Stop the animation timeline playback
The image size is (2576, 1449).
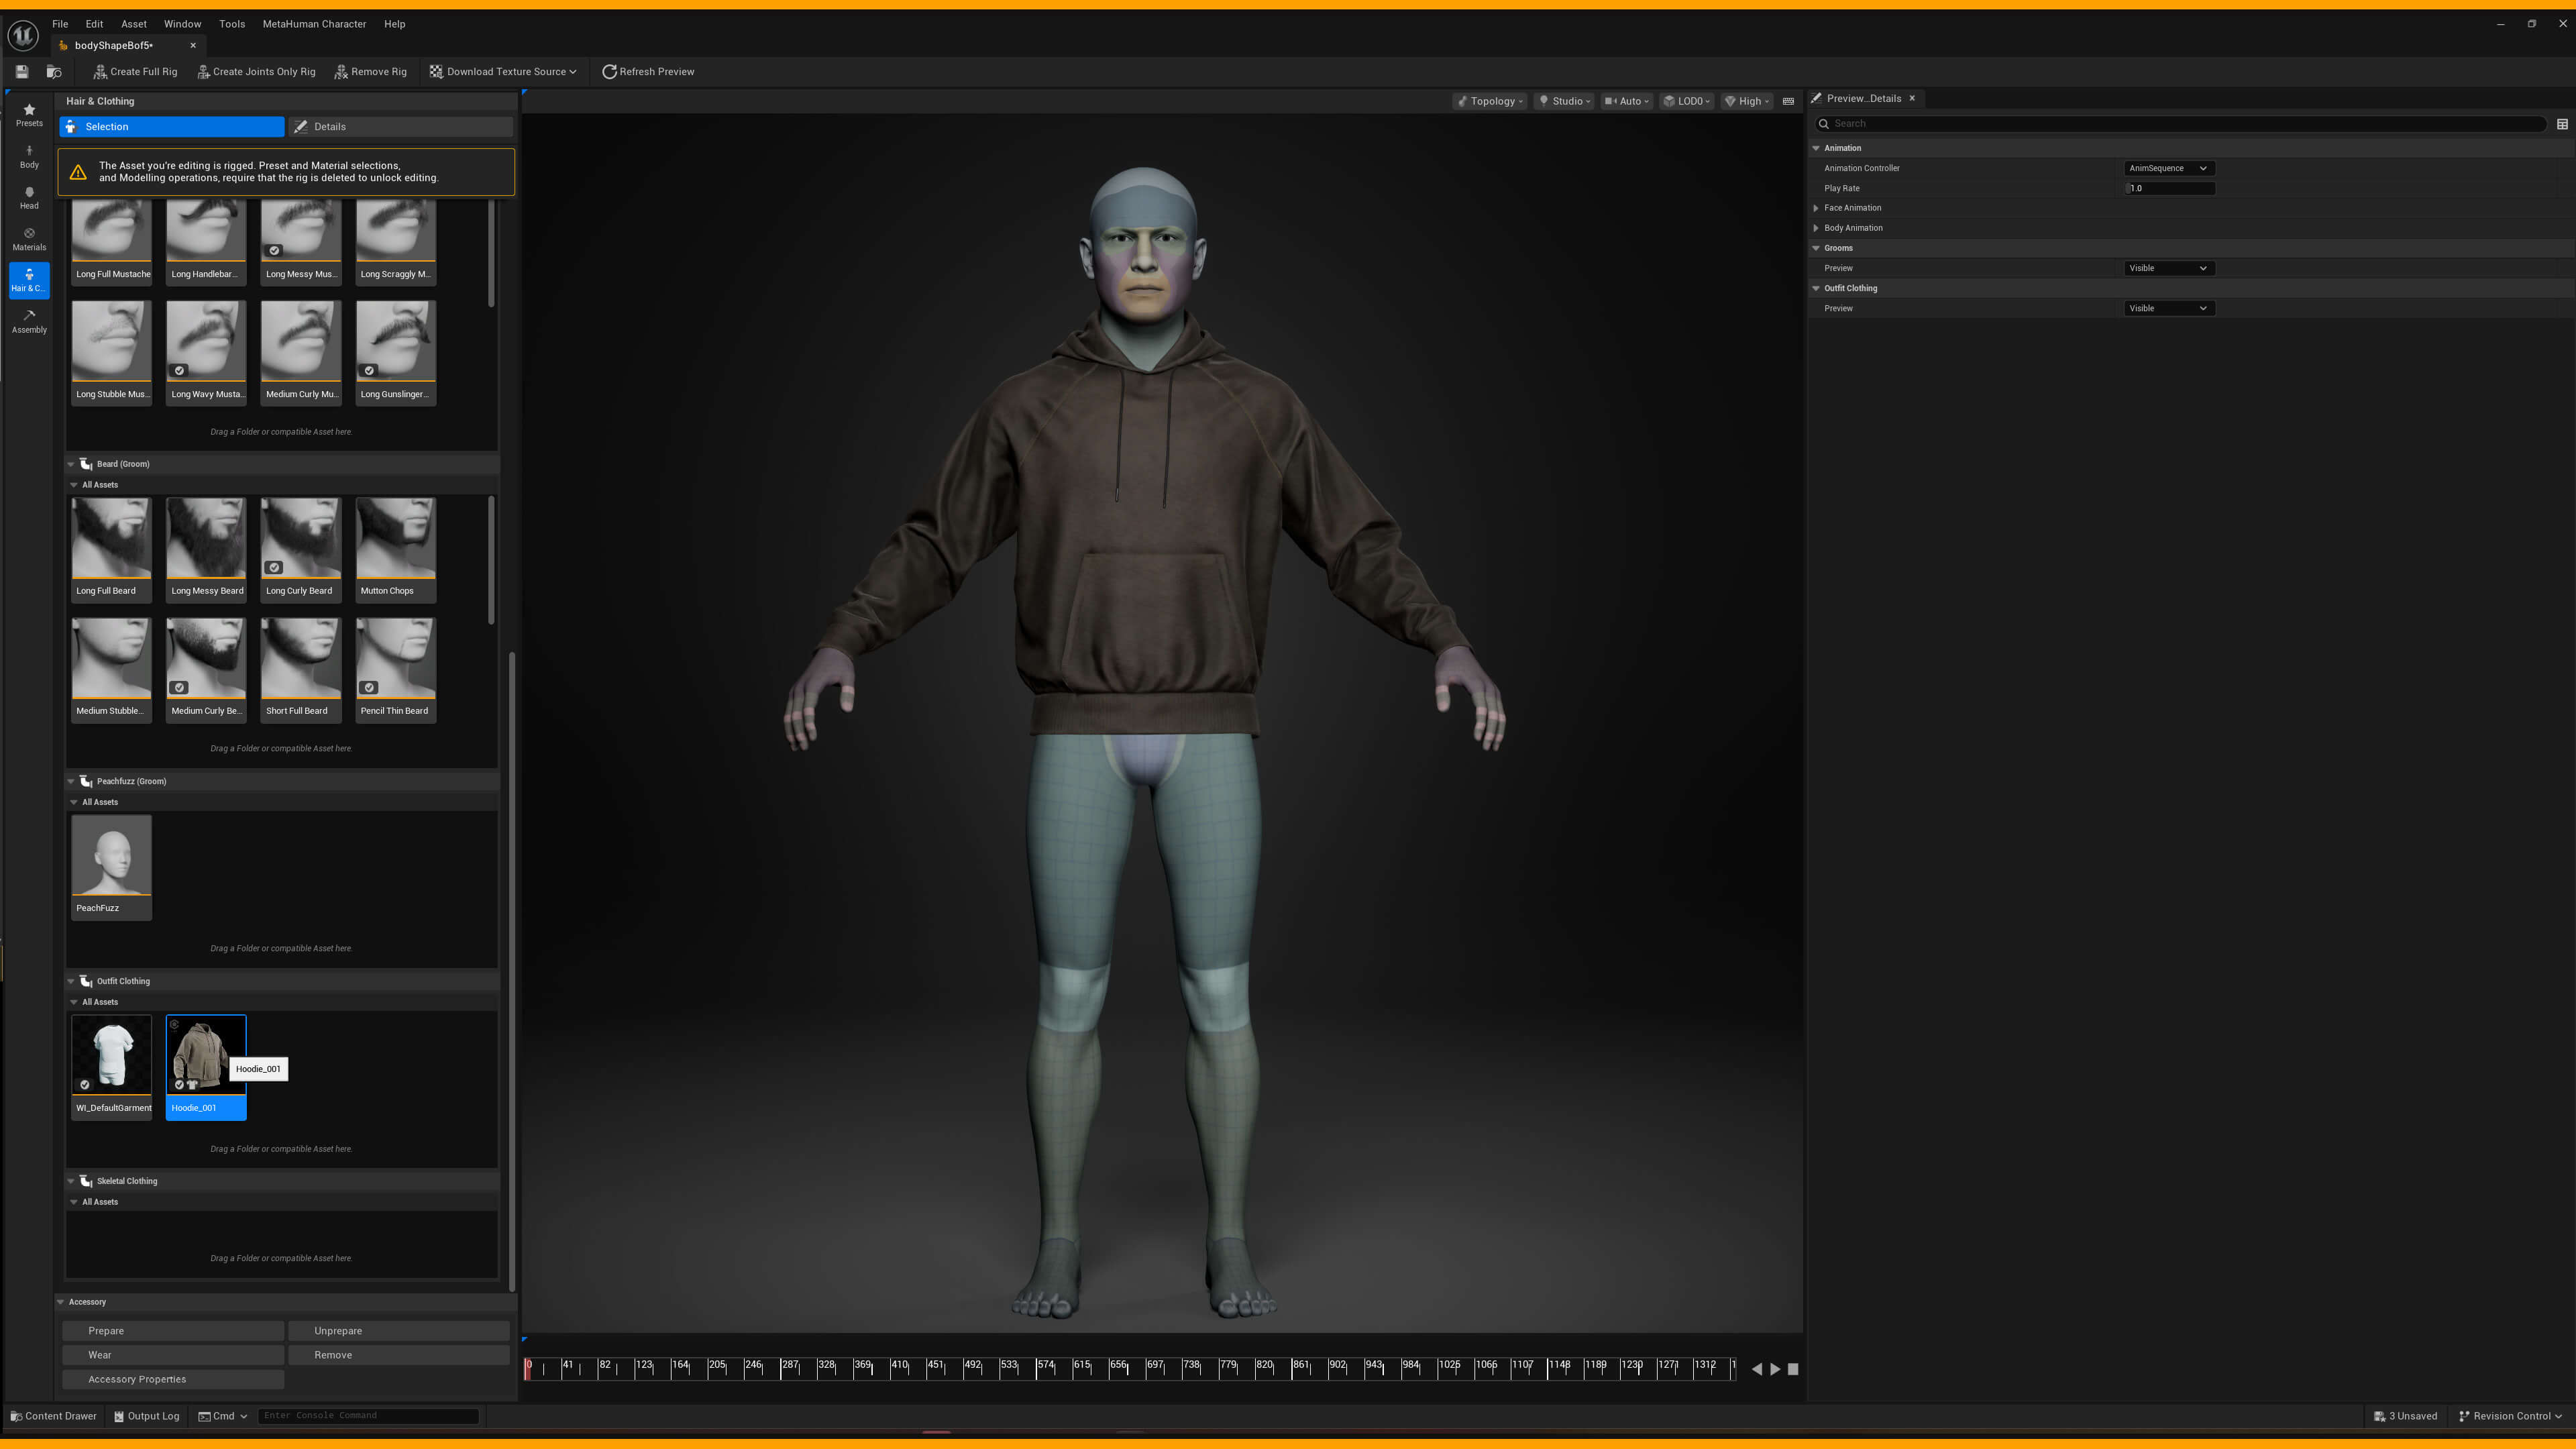(x=1793, y=1369)
